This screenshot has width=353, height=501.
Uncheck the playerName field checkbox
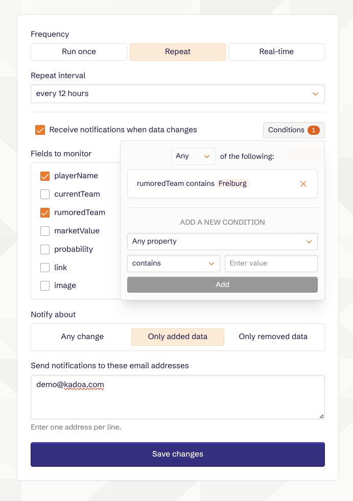(x=45, y=176)
